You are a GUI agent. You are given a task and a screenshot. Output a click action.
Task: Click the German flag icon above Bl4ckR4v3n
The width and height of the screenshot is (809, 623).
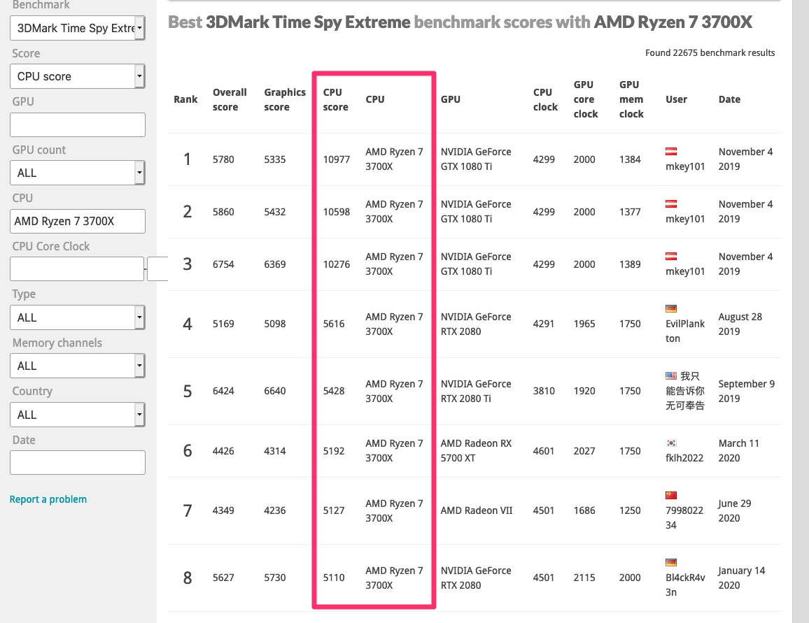click(x=671, y=563)
